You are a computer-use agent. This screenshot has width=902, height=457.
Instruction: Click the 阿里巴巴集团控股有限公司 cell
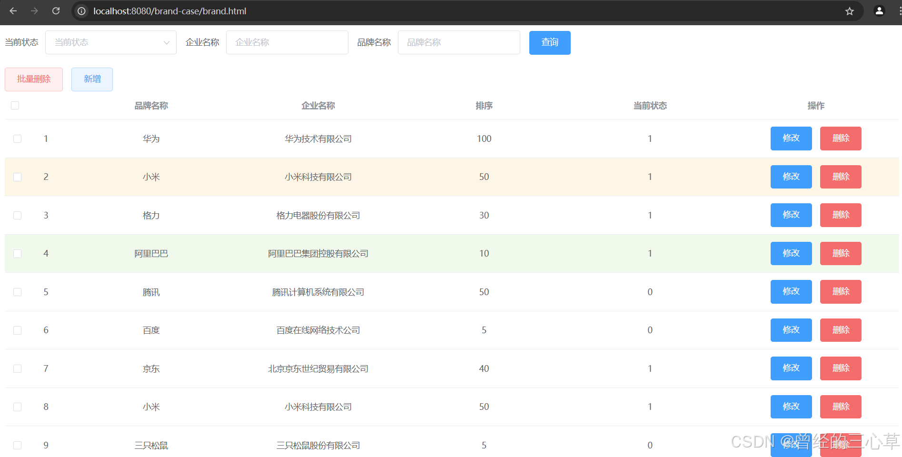318,254
